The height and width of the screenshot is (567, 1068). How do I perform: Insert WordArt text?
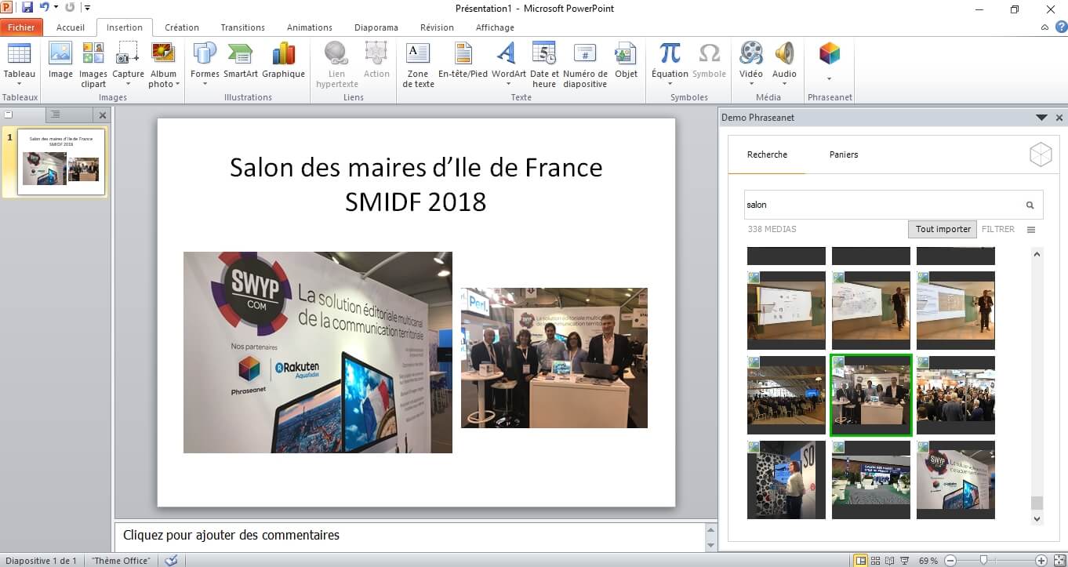[x=508, y=54]
